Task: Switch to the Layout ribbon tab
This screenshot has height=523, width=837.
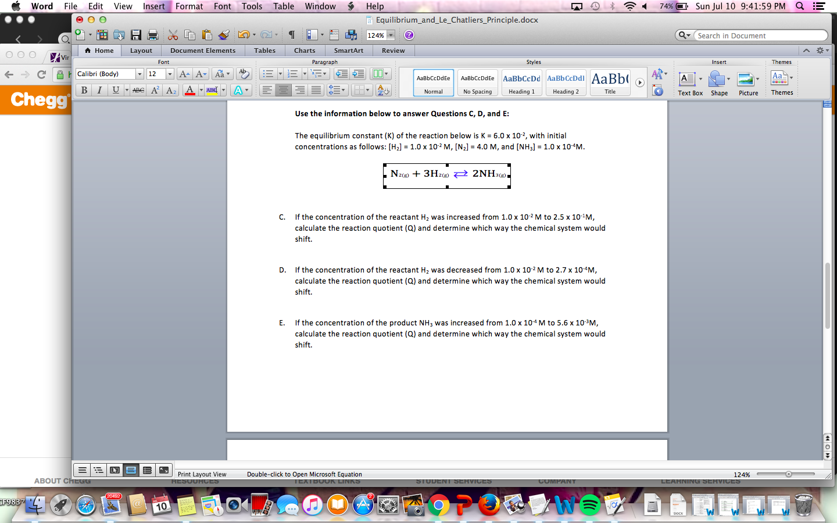Action: point(141,51)
